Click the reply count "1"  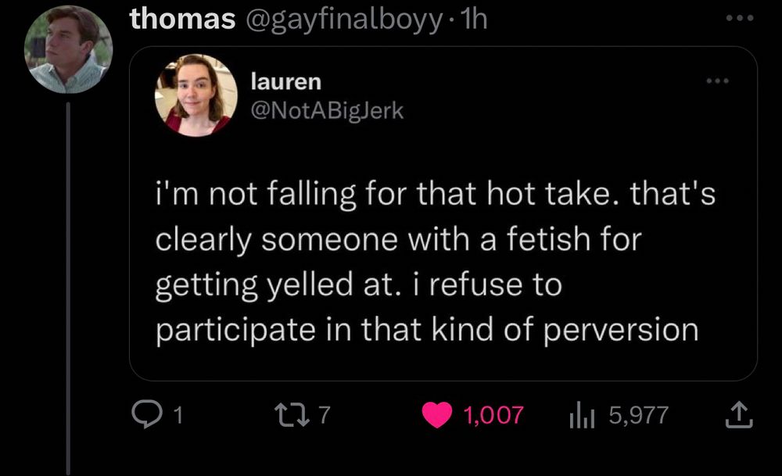178,415
